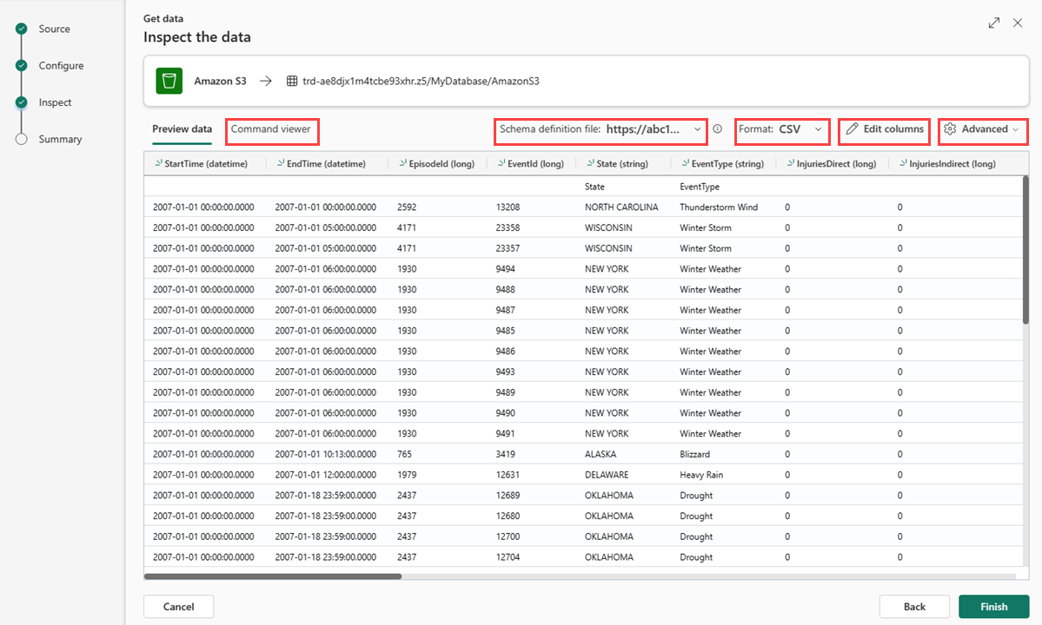This screenshot has height=625, width=1042.
Task: Click the ALASKA state cell
Action: (600, 454)
